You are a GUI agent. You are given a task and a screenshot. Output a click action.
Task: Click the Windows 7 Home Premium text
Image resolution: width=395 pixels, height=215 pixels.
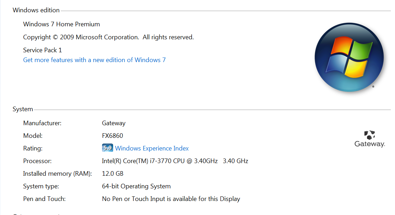tap(61, 24)
